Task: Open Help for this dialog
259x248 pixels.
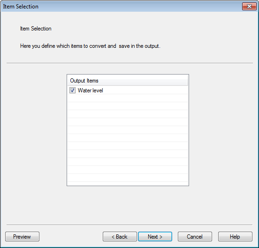Action: [235, 236]
